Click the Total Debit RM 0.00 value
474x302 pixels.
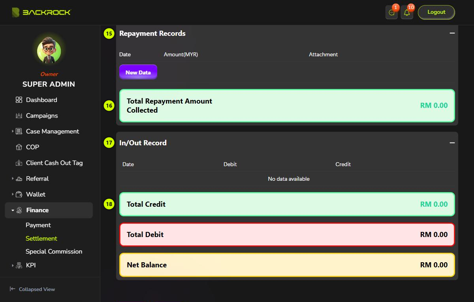pos(434,235)
